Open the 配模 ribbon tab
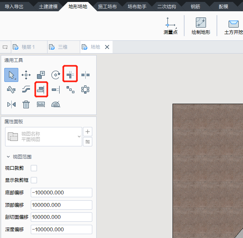Image resolution: width=243 pixels, height=238 pixels. [224, 7]
